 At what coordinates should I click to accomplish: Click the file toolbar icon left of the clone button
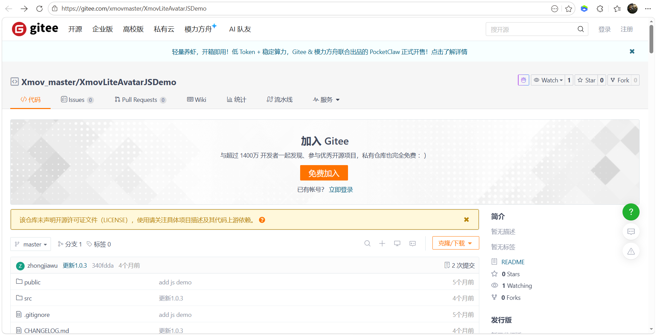pyautogui.click(x=413, y=243)
